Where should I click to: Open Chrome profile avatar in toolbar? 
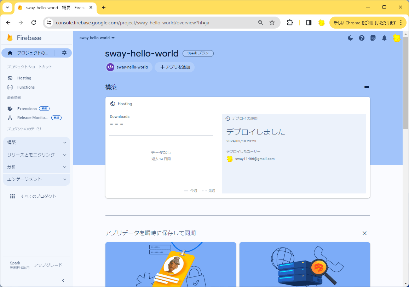[322, 23]
